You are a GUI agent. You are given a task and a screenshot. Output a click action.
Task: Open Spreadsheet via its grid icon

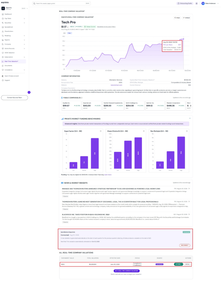point(3,27)
